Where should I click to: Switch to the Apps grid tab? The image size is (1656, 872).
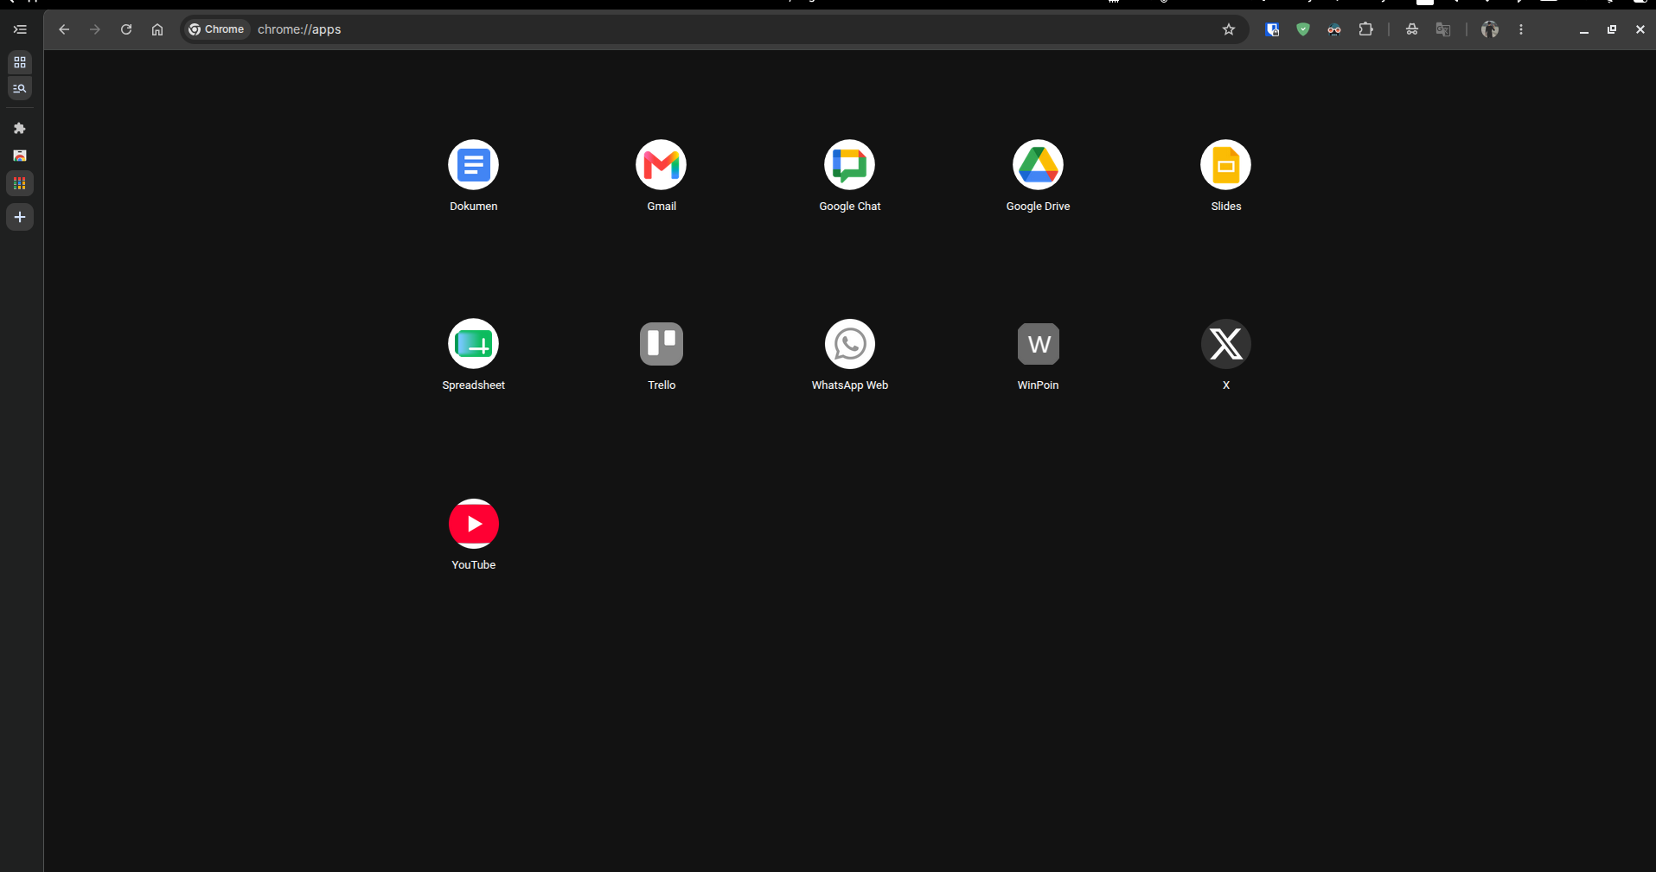click(20, 183)
